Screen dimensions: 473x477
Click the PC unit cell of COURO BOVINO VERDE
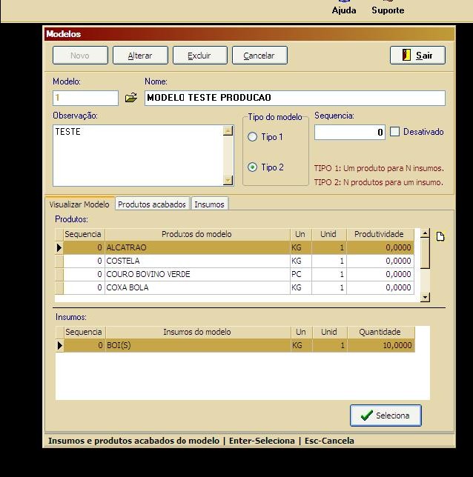(x=301, y=274)
